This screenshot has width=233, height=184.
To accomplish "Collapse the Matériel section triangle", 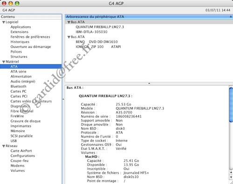I will (4, 62).
